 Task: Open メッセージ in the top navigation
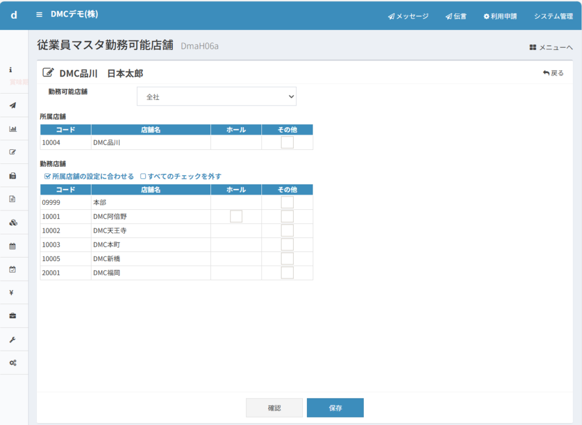408,16
